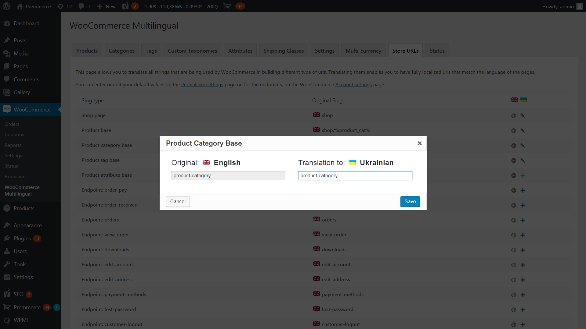
Task: Cancel the translation dialog
Action: coord(178,201)
